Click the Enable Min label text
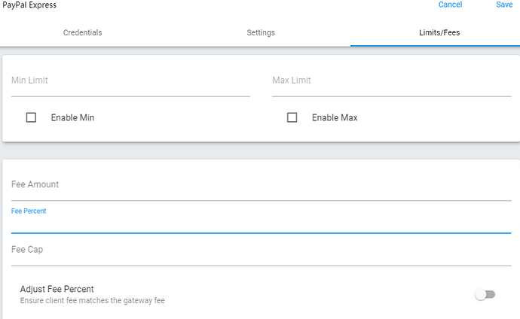The image size is (520, 319). (72, 118)
